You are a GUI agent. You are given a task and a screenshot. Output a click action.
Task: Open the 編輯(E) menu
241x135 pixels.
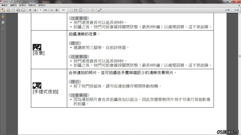pyautogui.click(x=14, y=5)
